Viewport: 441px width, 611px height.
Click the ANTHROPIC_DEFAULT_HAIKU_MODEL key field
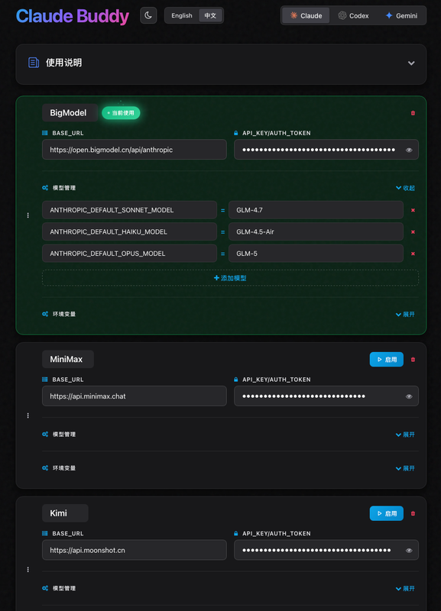pos(129,232)
